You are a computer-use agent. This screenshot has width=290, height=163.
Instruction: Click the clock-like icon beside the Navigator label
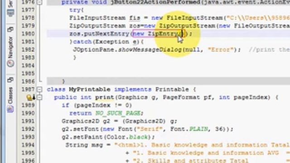coord(10,63)
